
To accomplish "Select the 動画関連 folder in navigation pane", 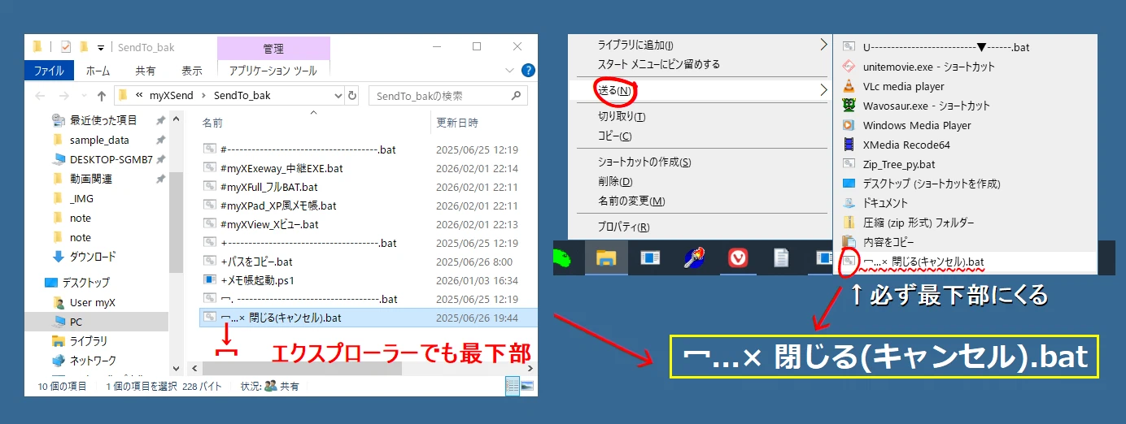I will click(x=90, y=179).
